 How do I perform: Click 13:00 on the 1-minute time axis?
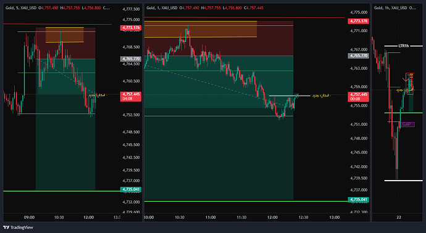(x=335, y=218)
